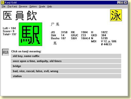Click the N value 5199
131x99 pixels.
point(104,38)
